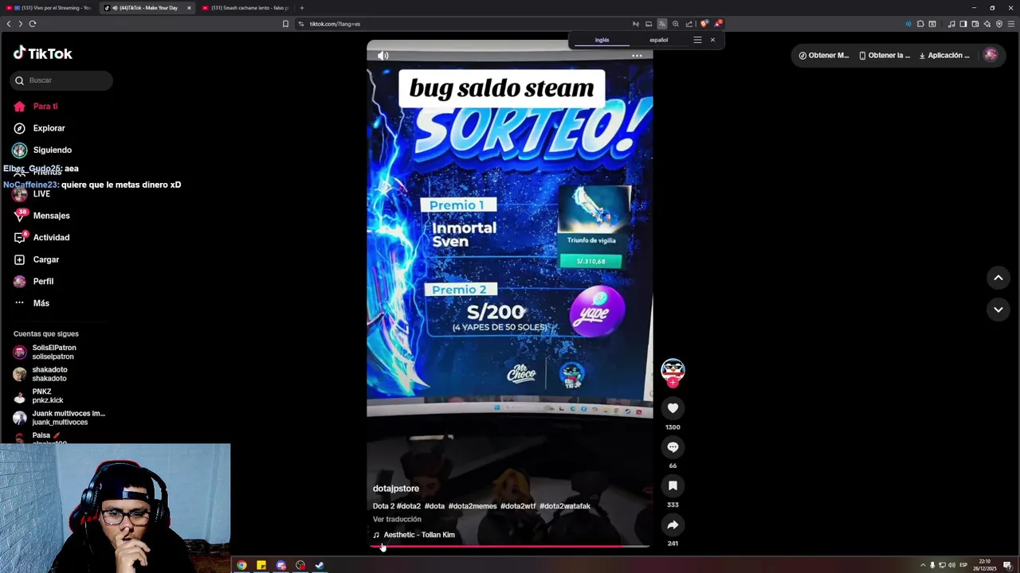
Task: Click the Aplicación... download button
Action: [x=944, y=55]
